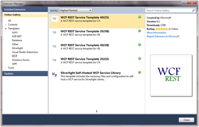Click the five-star rating

click(162, 29)
